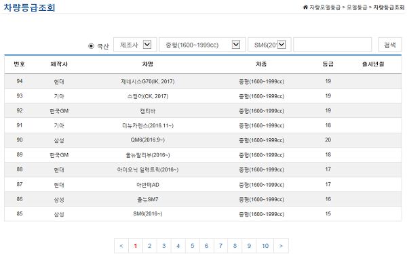
Task: Click row number 90
Action: tap(20, 140)
